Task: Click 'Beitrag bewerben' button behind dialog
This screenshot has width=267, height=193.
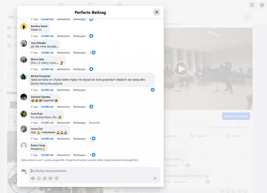Action: tap(236, 116)
